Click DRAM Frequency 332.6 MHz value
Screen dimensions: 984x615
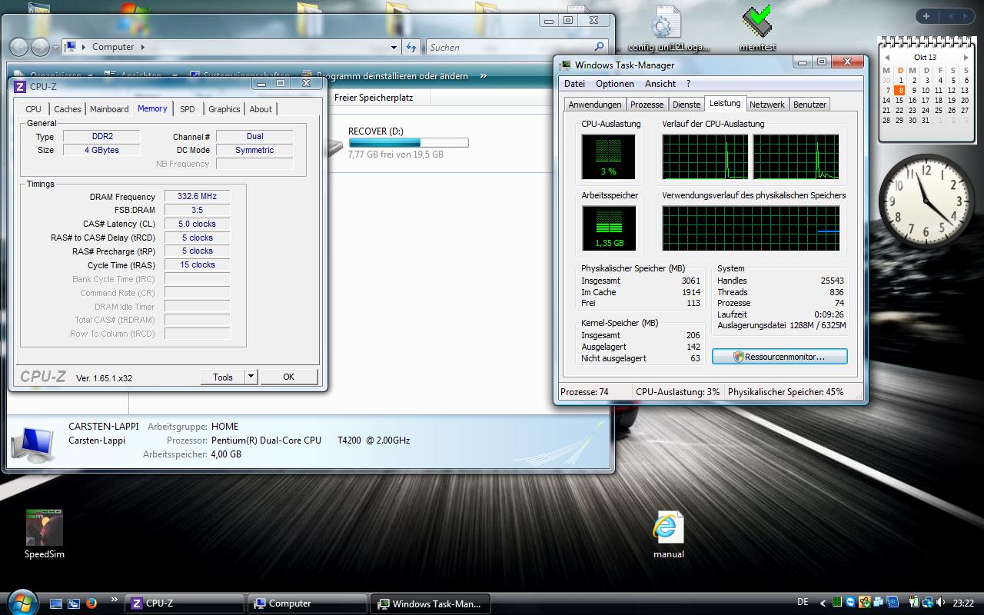click(x=198, y=197)
